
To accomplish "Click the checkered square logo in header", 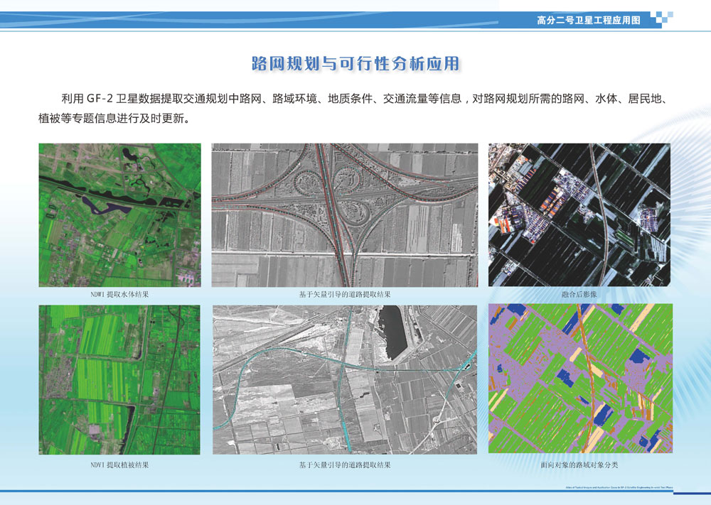I will tap(661, 18).
